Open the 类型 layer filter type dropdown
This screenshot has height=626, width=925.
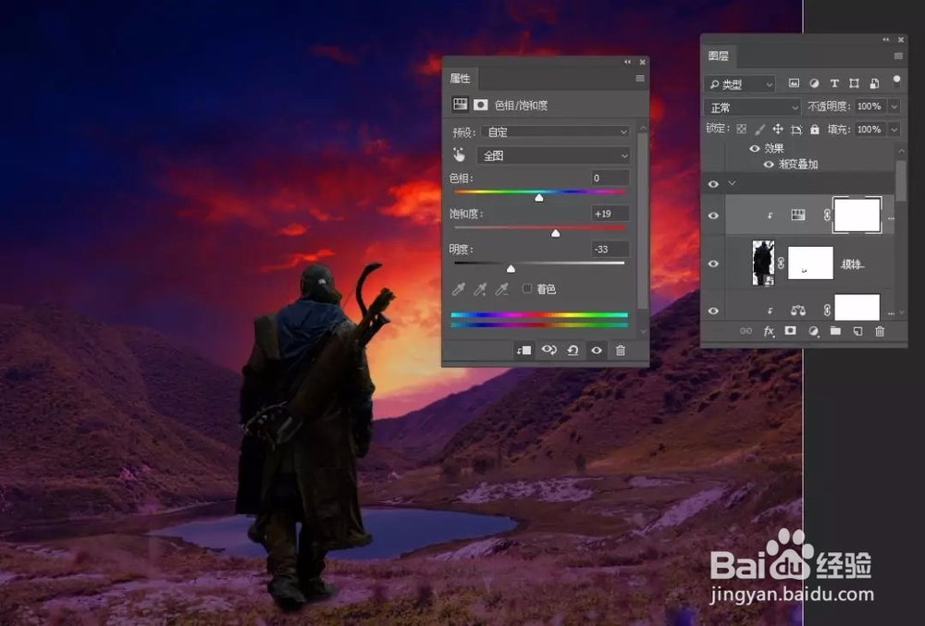pos(739,84)
